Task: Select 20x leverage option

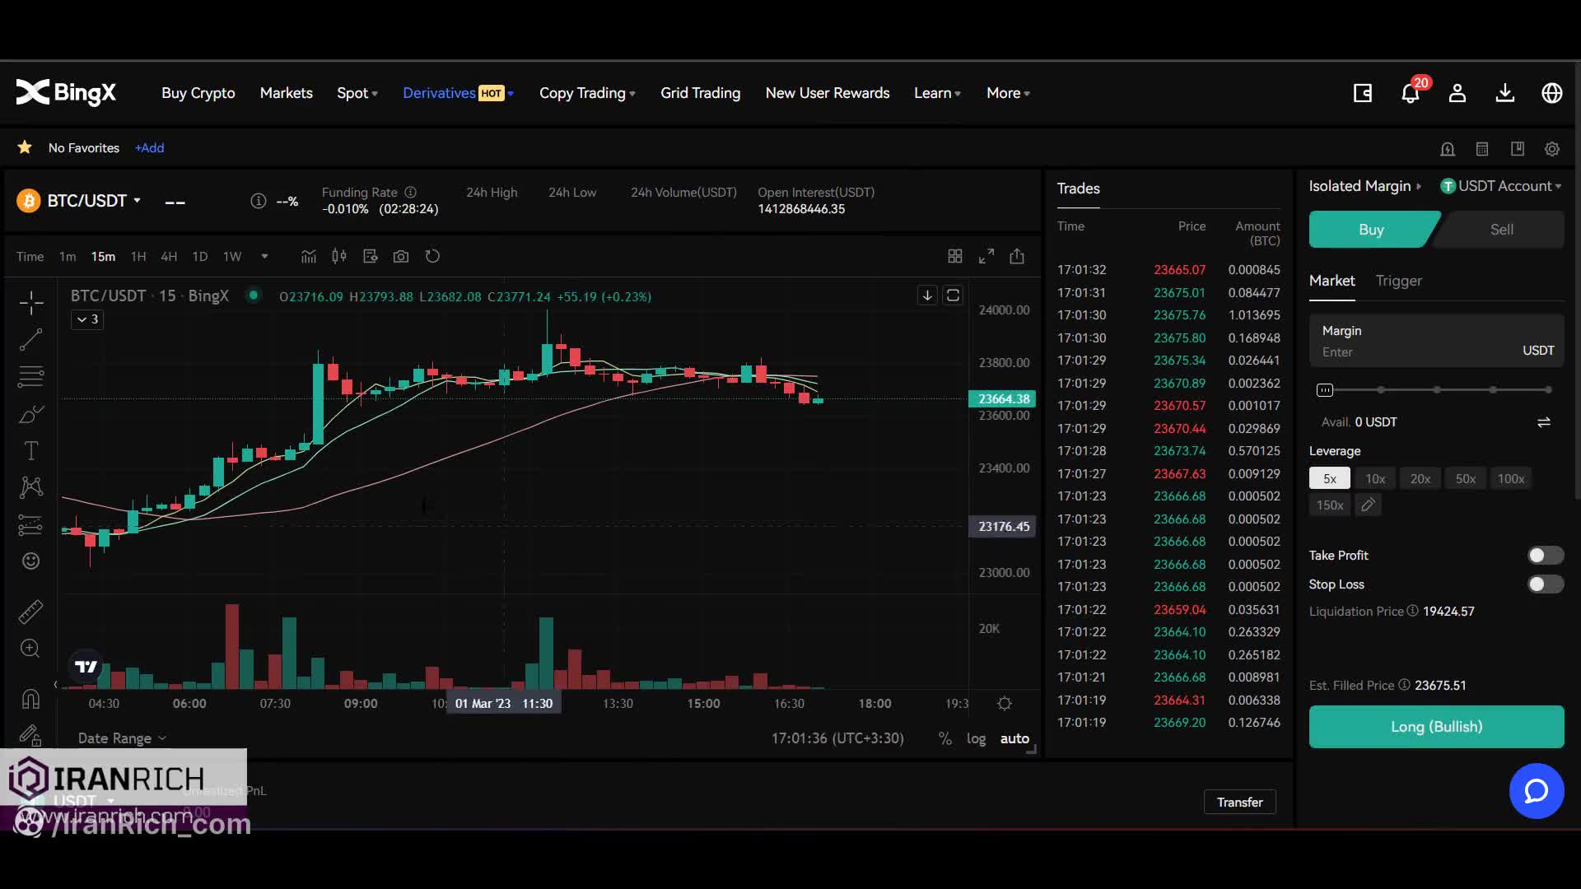Action: coord(1420,479)
